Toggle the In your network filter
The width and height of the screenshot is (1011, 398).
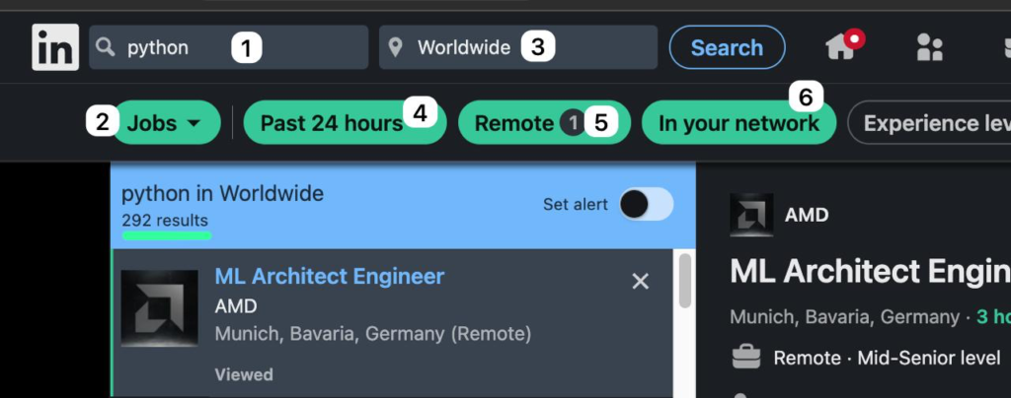click(739, 123)
